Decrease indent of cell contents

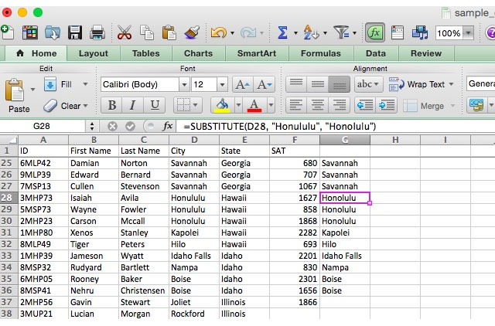point(365,105)
